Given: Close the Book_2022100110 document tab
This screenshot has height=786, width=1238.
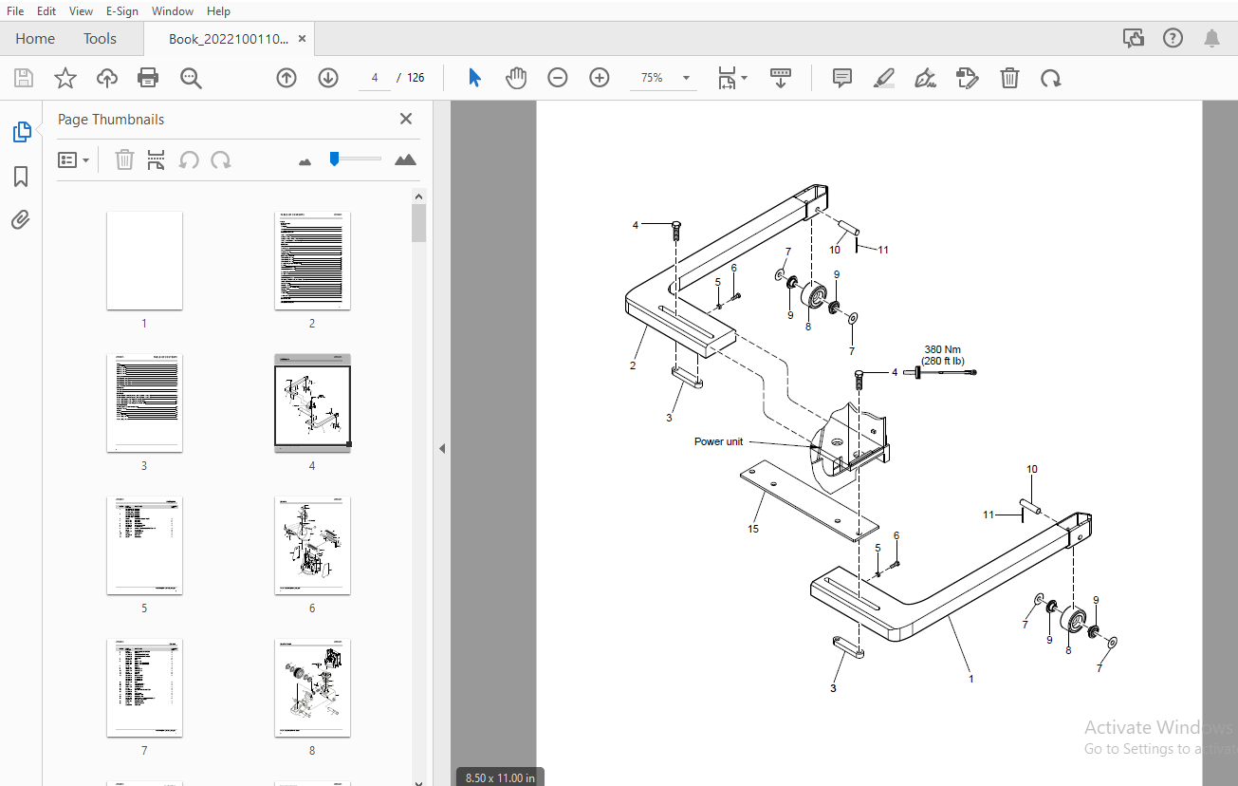Looking at the screenshot, I should pyautogui.click(x=303, y=39).
